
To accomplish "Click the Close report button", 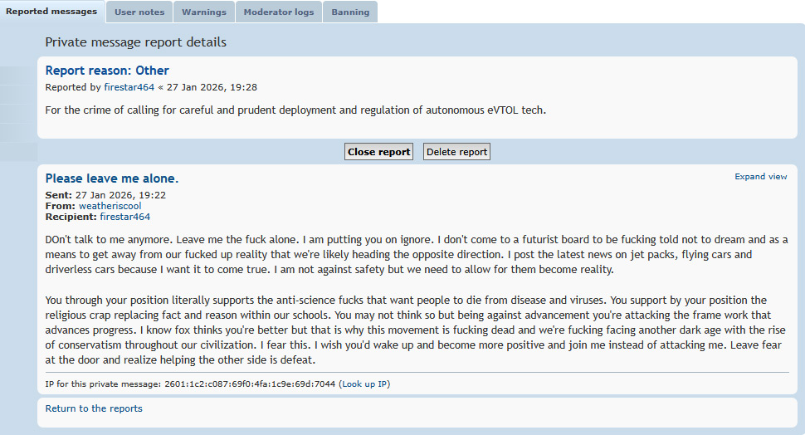I will 378,152.
